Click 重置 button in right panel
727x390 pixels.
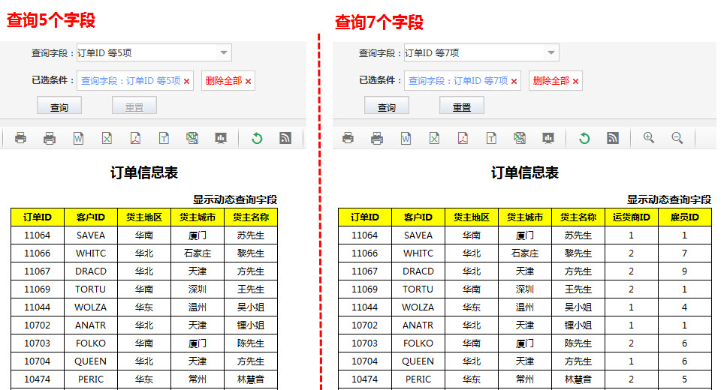(462, 107)
